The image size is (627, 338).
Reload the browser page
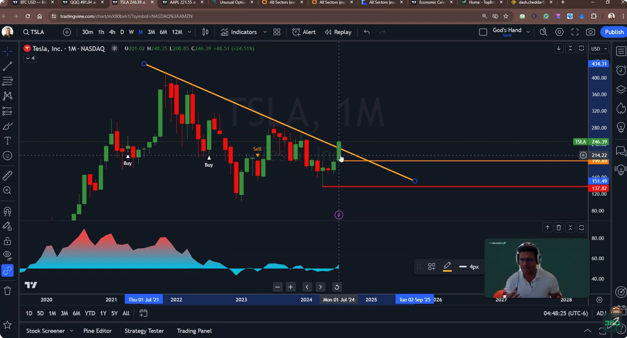point(27,16)
